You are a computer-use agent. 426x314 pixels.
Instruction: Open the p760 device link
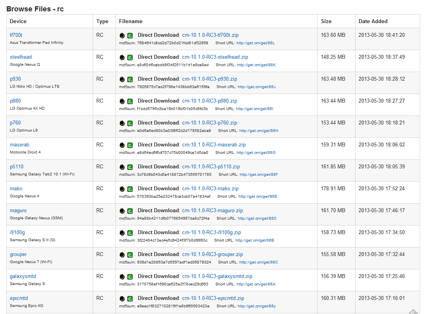(15, 123)
